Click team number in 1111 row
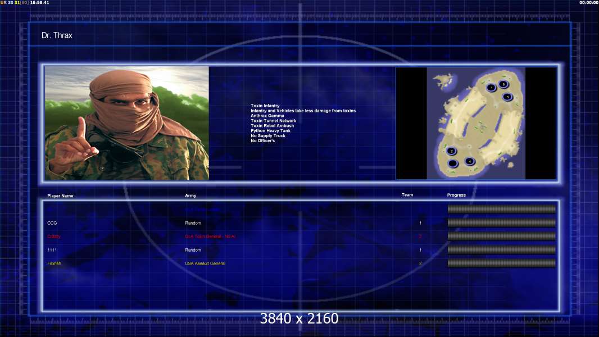This screenshot has width=599, height=337. tap(420, 250)
